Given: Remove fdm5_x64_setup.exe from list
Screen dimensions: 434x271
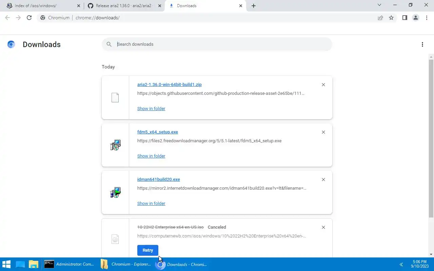Looking at the screenshot, I should click(x=323, y=132).
